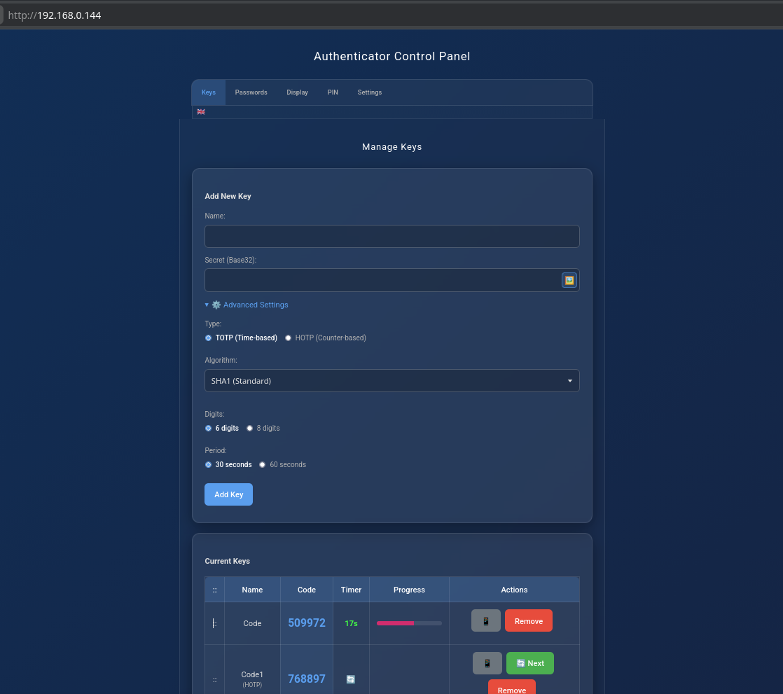The height and width of the screenshot is (694, 783).
Task: Choose the 8 digits option
Action: click(250, 429)
